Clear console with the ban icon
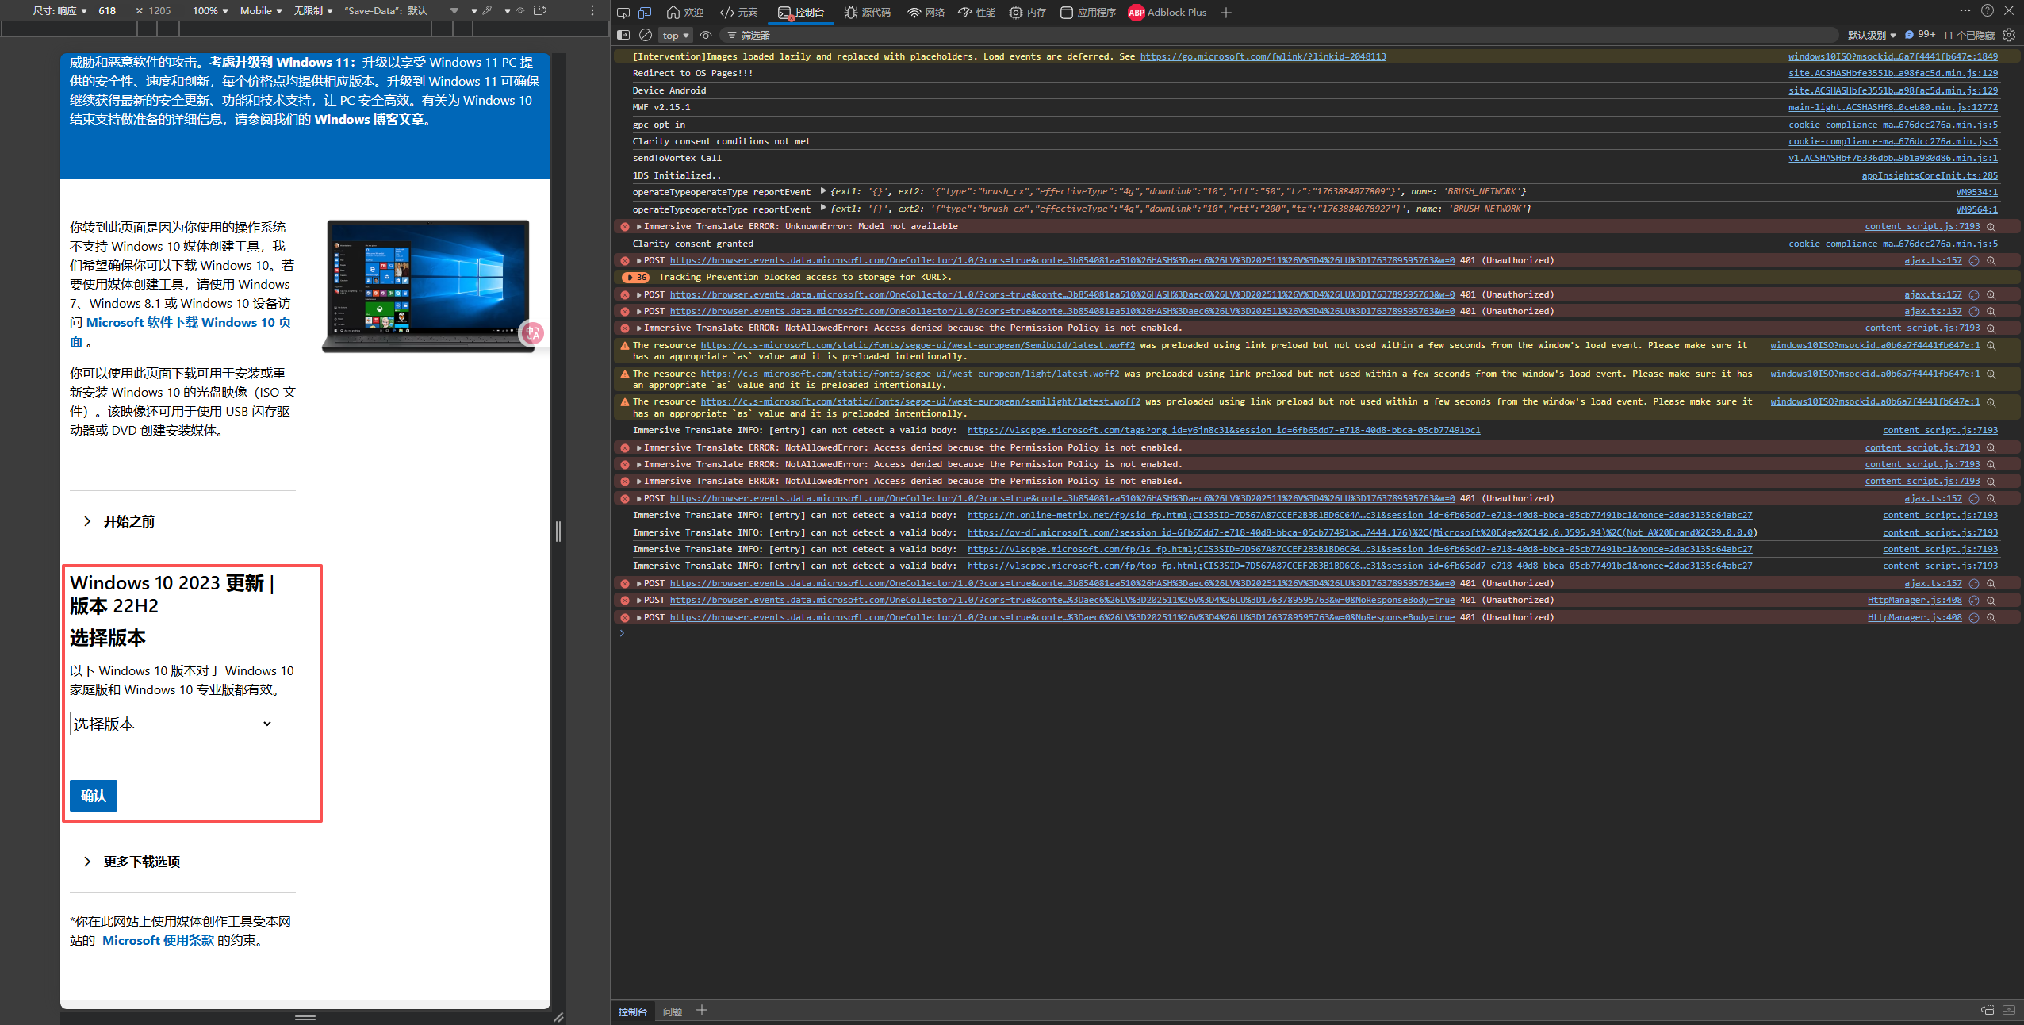 pyautogui.click(x=646, y=35)
